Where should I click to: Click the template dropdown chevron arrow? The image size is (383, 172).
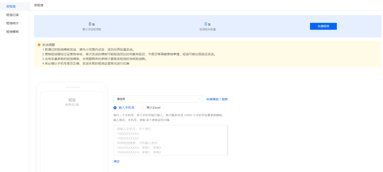pos(199,99)
